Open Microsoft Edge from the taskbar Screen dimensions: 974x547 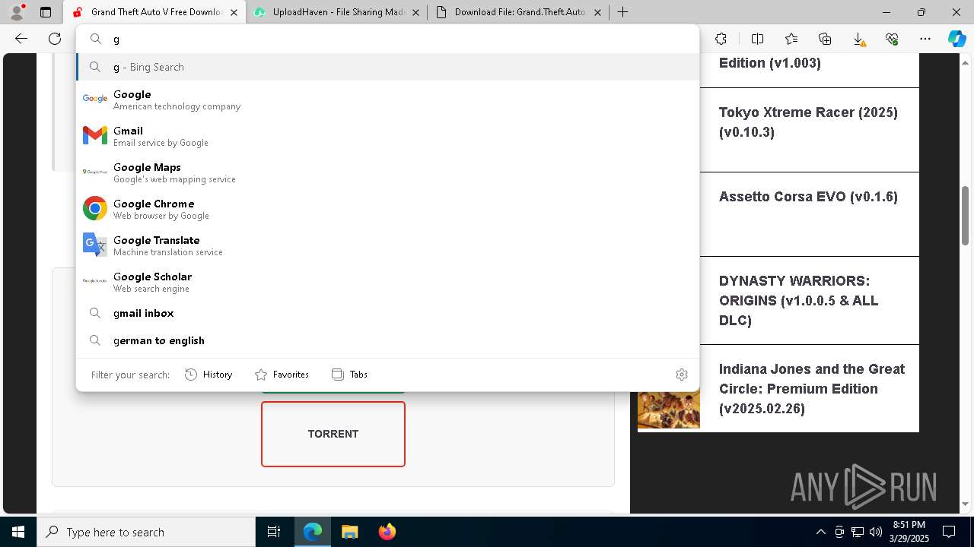coord(313,532)
